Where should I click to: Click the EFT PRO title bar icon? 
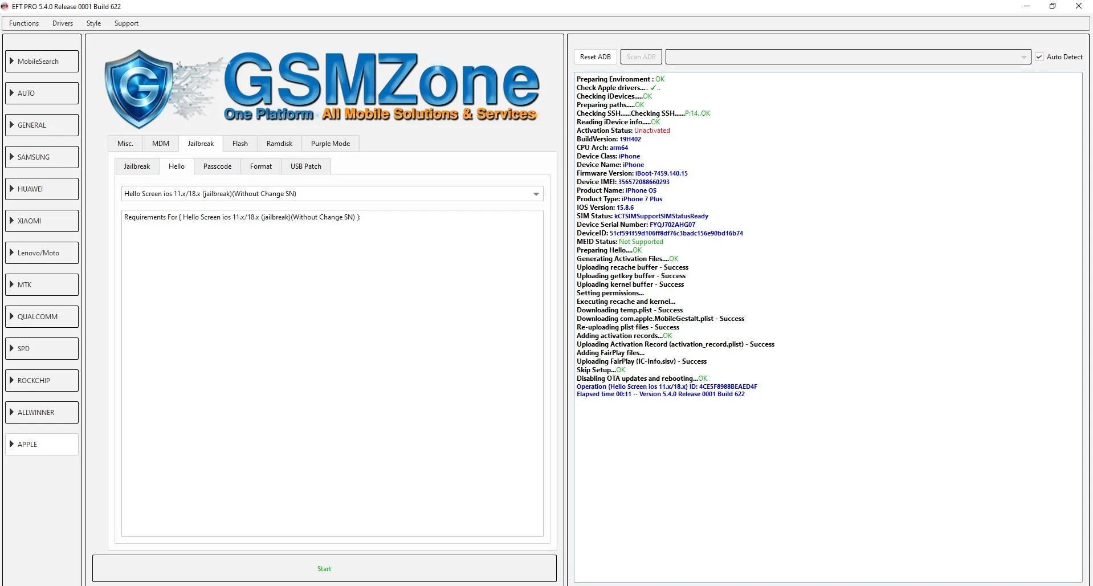[x=5, y=6]
